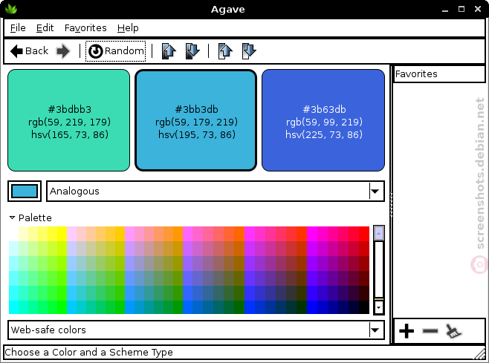Click the window resize grip in status bar
489x363 pixels.
click(479, 353)
